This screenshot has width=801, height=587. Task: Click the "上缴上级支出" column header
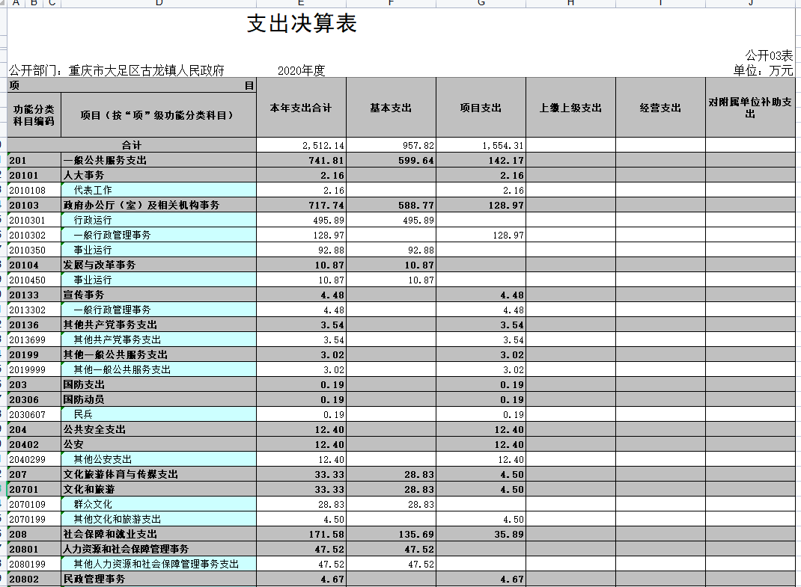570,108
